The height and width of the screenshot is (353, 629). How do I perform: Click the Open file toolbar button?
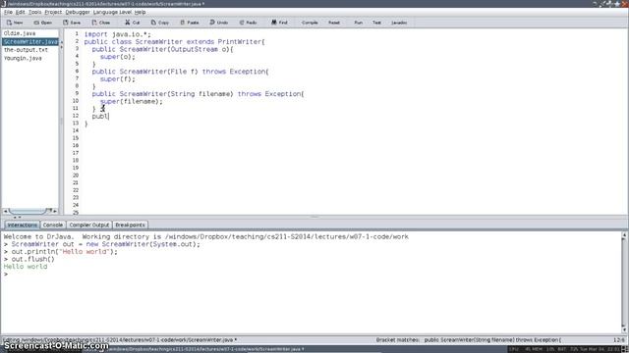(43, 23)
